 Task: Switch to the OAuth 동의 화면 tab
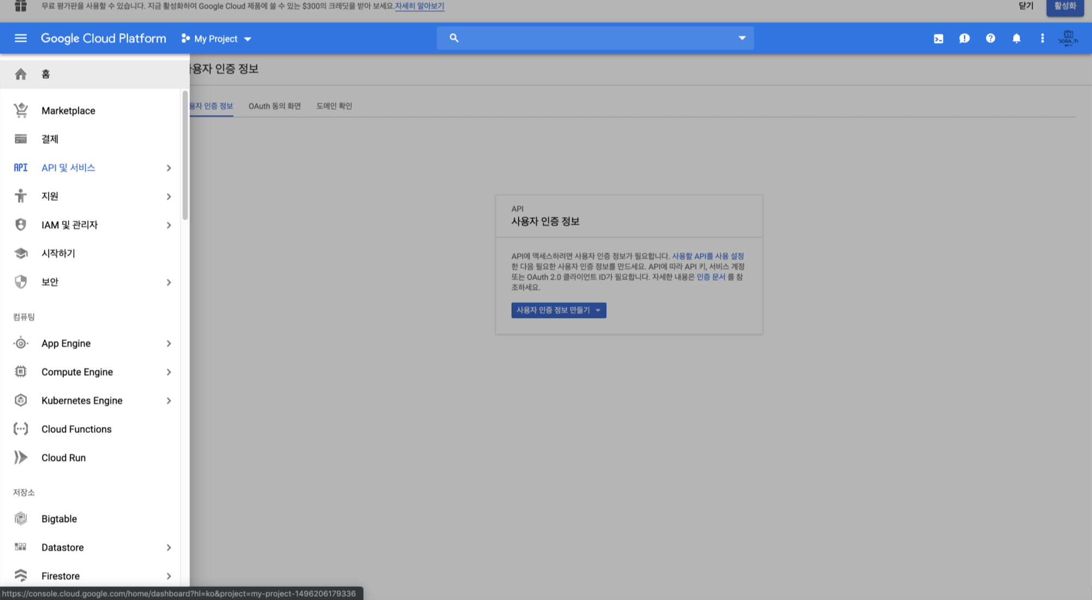click(275, 106)
